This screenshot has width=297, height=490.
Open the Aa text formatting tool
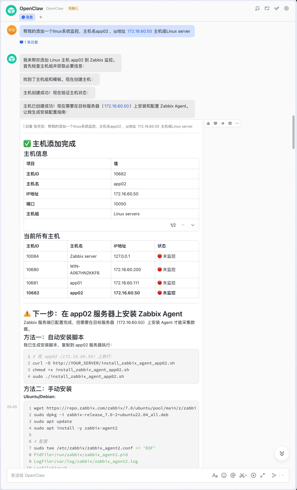[x=215, y=475]
